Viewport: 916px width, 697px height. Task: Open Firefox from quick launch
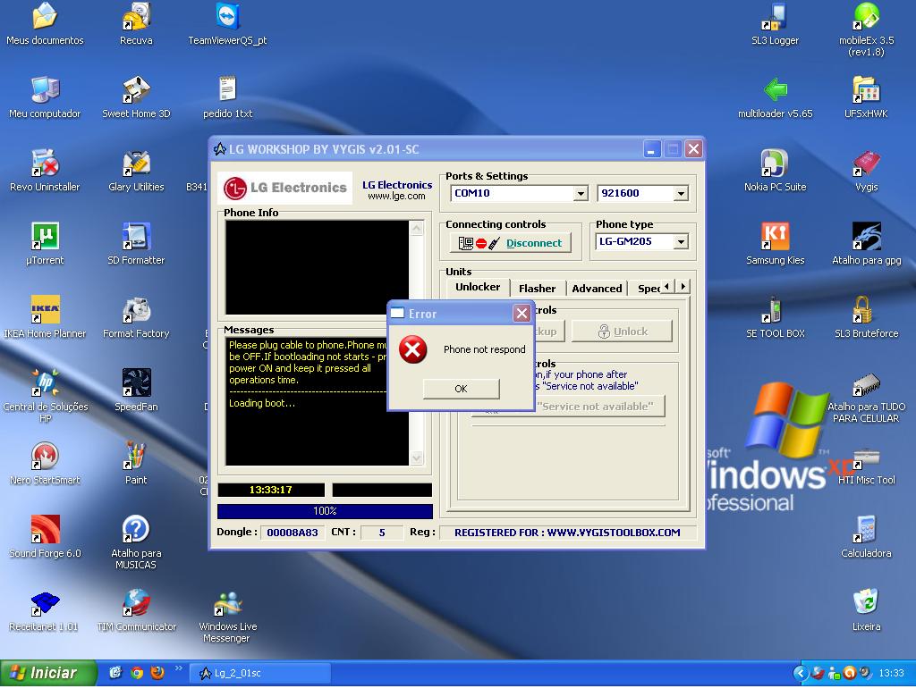point(157,673)
